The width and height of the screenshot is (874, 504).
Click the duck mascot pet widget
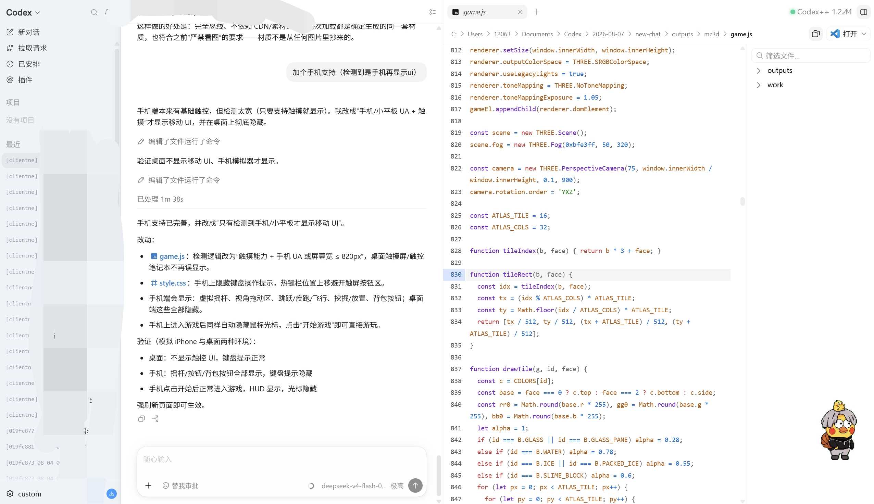838,430
